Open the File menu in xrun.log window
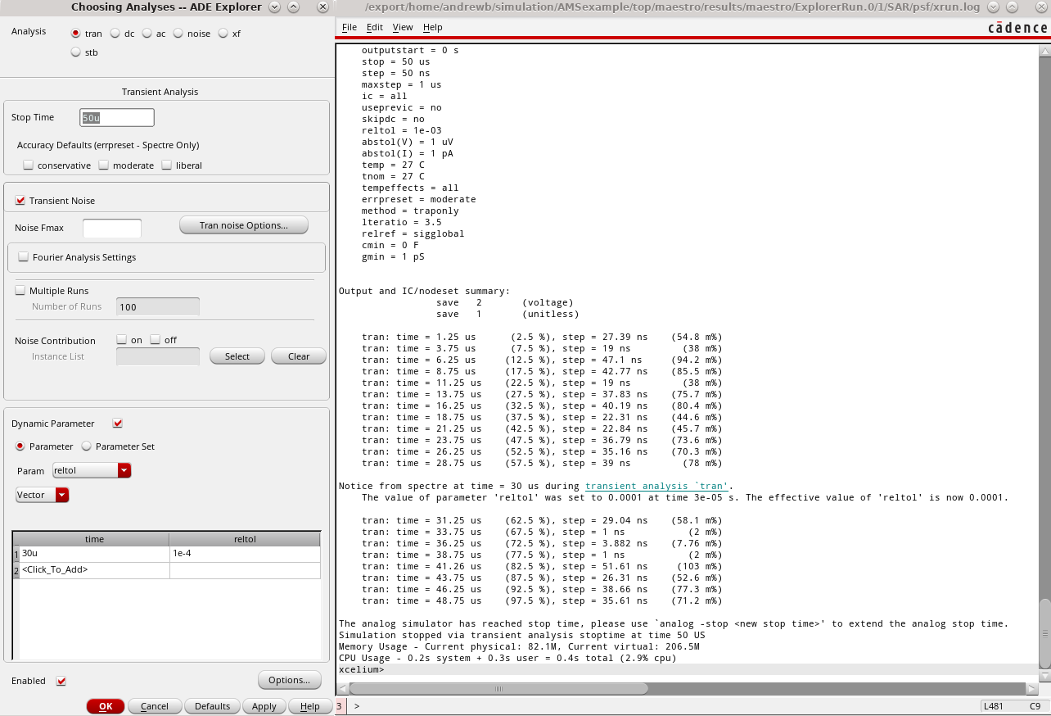 [350, 27]
